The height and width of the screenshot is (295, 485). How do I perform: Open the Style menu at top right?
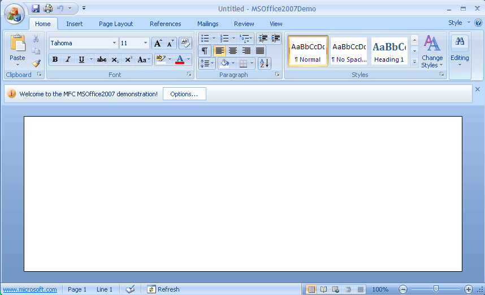tap(460, 23)
